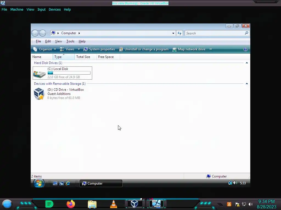Image resolution: width=281 pixels, height=210 pixels.
Task: Open the Explorer Edit menu
Action: [48, 41]
